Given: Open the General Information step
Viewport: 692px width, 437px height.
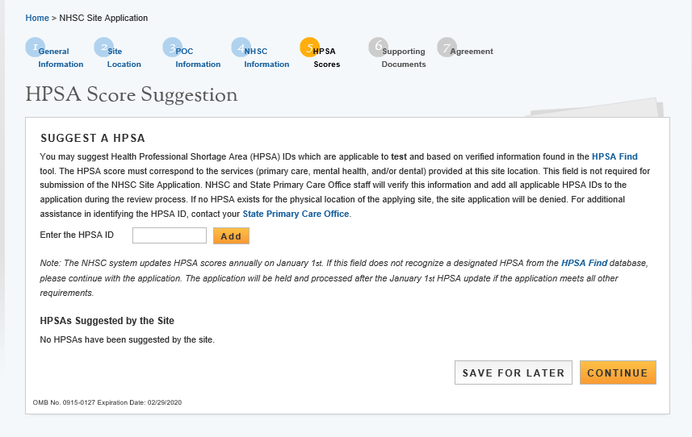Looking at the screenshot, I should coord(61,58).
